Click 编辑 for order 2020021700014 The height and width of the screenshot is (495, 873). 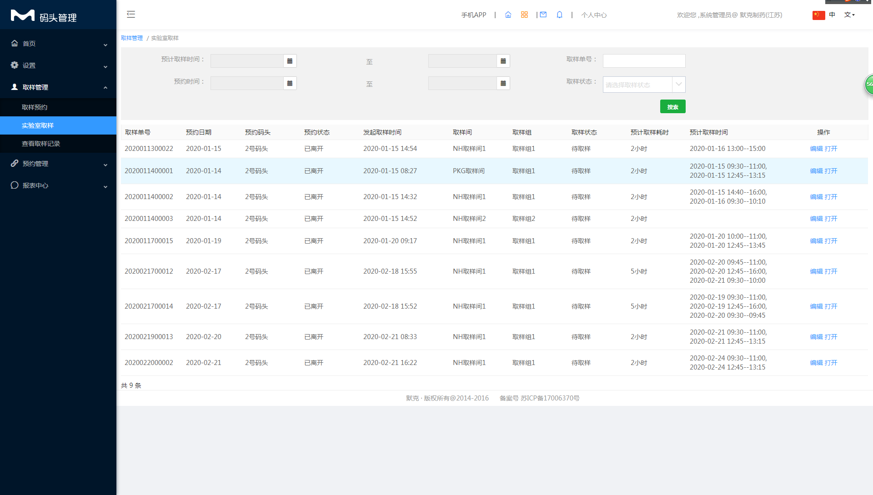(x=816, y=306)
